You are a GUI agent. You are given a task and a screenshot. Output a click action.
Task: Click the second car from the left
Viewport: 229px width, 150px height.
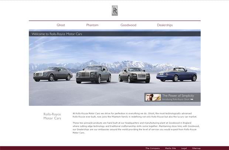[93, 74]
